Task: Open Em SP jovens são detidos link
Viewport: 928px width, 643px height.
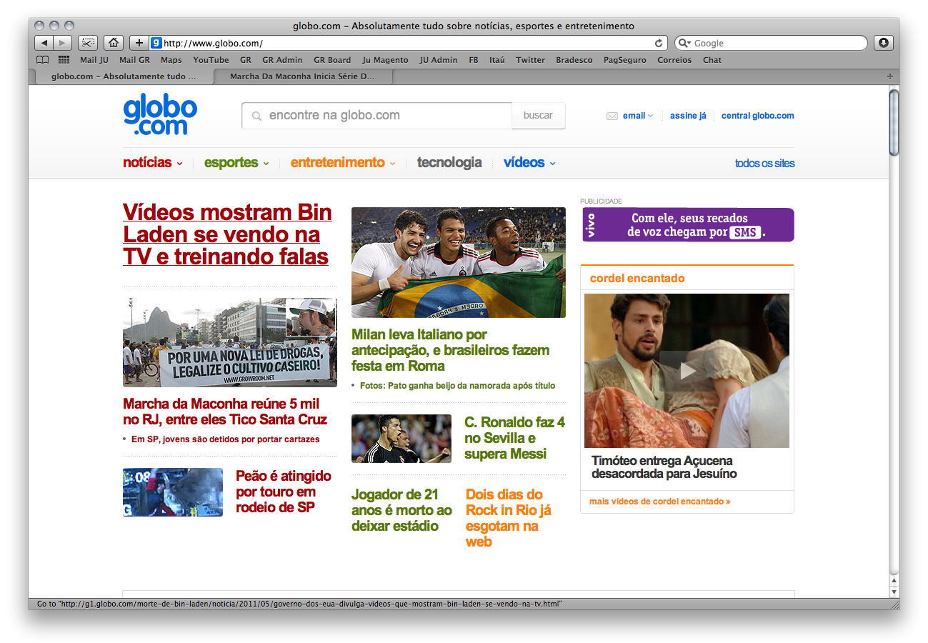Action: tap(225, 439)
